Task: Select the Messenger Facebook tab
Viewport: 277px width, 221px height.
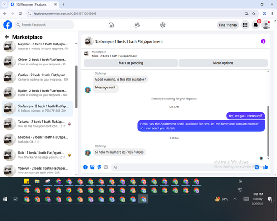Action: click(x=33, y=4)
